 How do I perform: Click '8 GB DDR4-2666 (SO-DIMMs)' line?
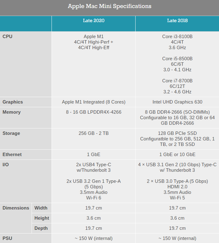click(x=177, y=112)
